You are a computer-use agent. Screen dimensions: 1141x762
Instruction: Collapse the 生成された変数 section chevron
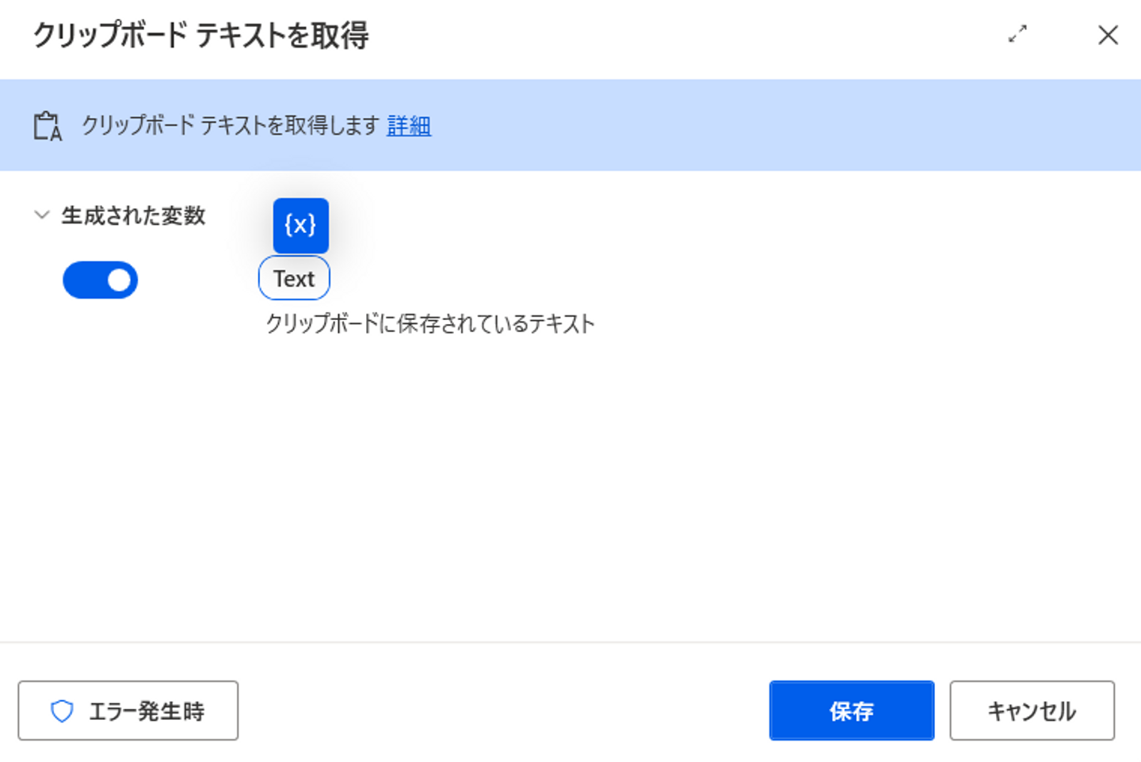pyautogui.click(x=42, y=215)
